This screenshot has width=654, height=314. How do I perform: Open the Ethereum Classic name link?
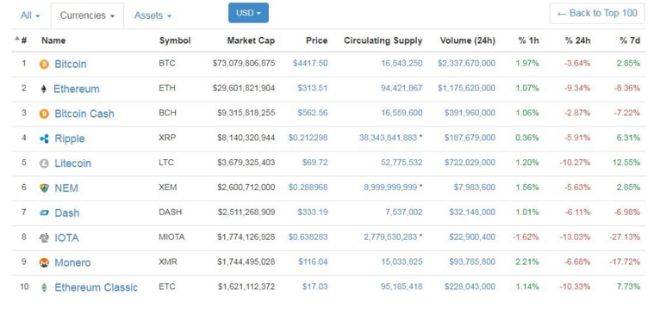[96, 287]
